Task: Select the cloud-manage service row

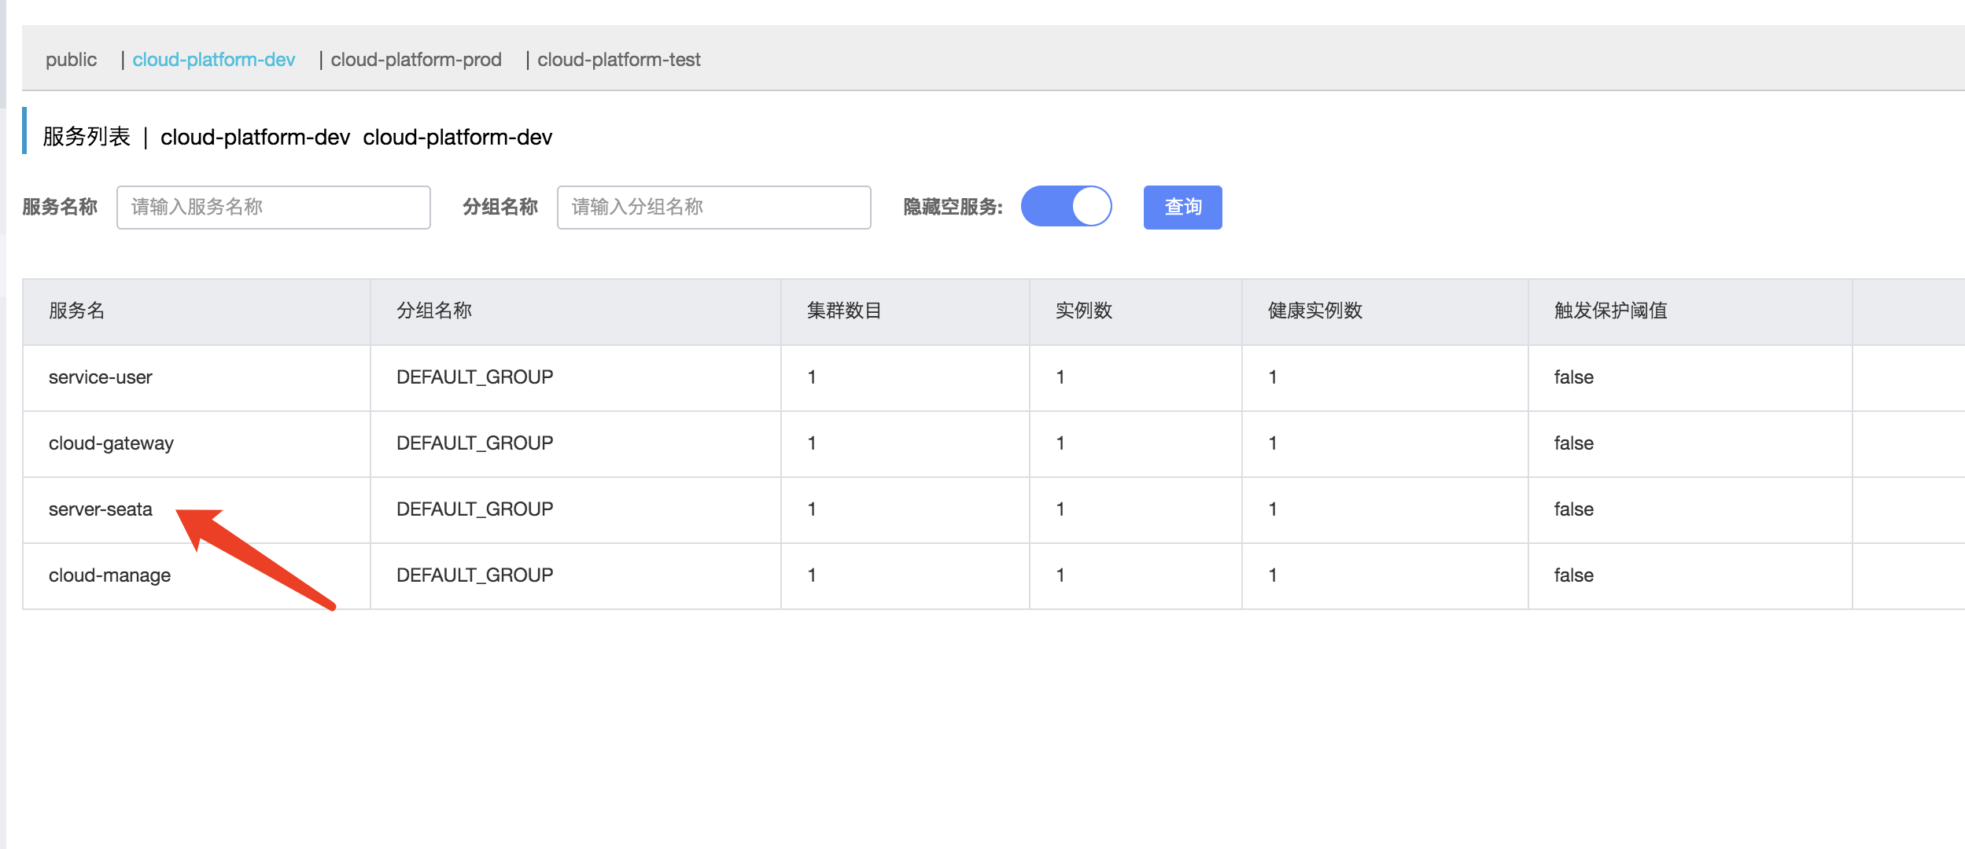Action: pyautogui.click(x=109, y=575)
